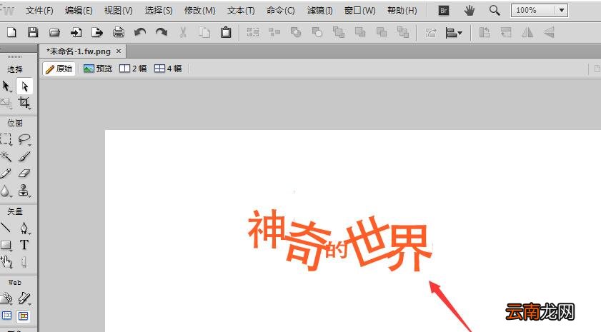Open the 修改(M) menu

199,10
